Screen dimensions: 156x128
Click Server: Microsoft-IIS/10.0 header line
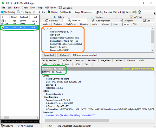(x=58, y=100)
